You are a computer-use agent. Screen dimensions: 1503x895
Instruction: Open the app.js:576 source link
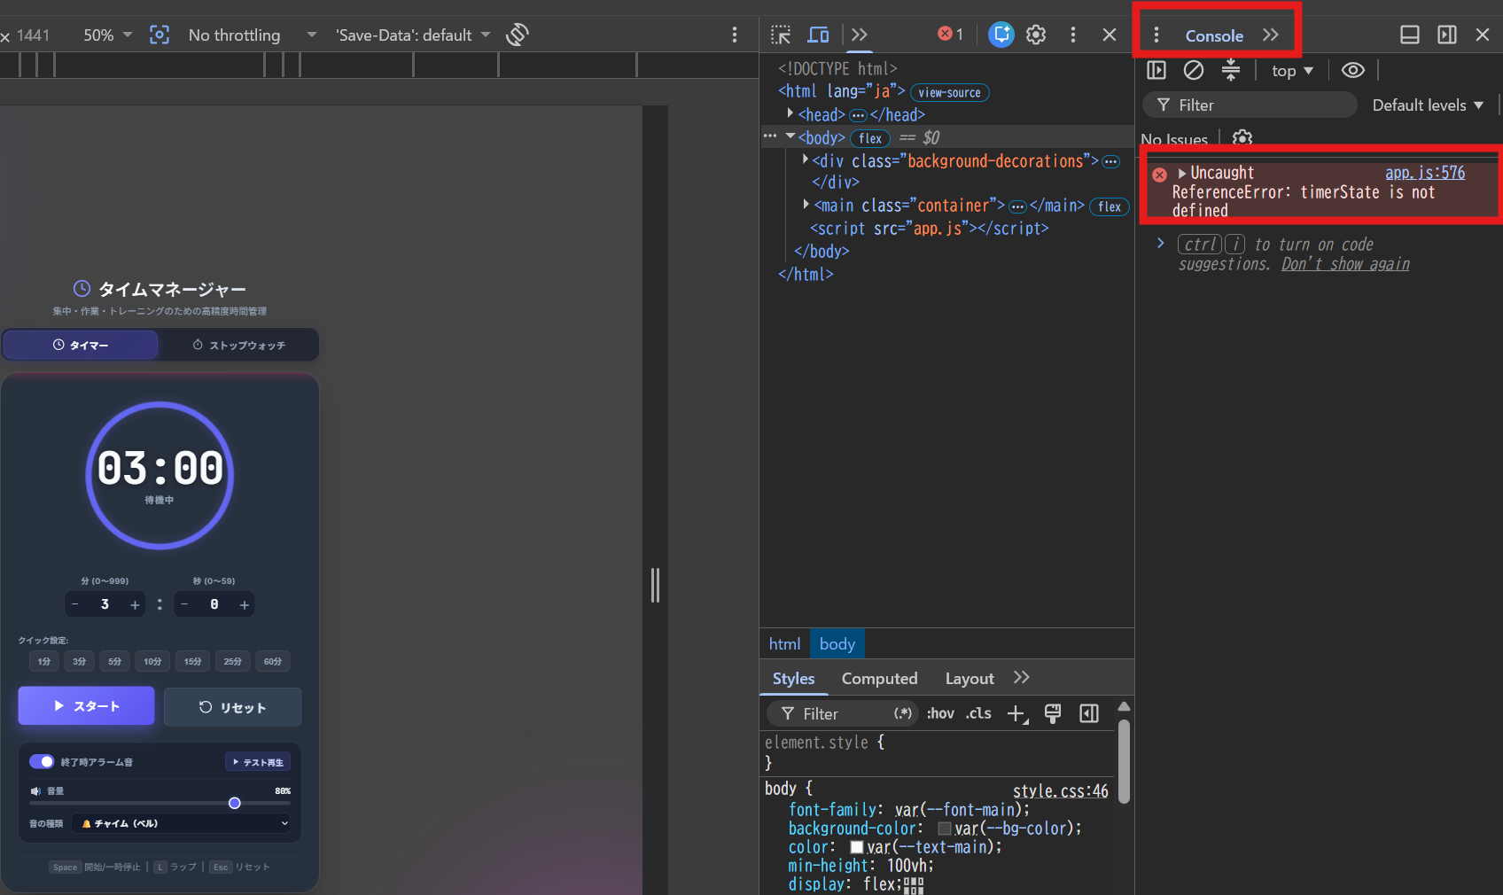pyautogui.click(x=1425, y=174)
